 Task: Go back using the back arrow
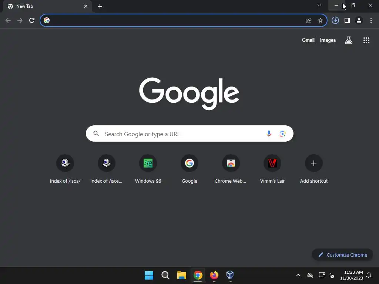pyautogui.click(x=8, y=21)
